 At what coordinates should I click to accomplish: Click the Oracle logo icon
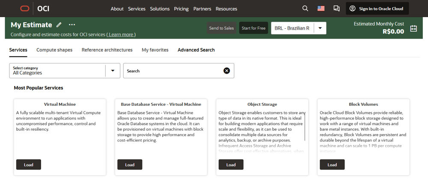click(x=24, y=9)
